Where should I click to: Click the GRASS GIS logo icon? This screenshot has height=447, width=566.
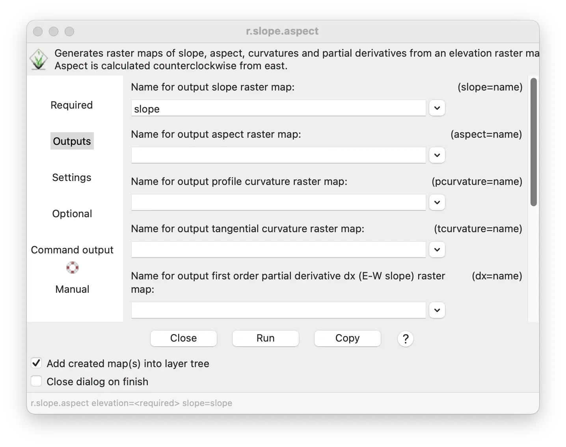click(x=39, y=60)
